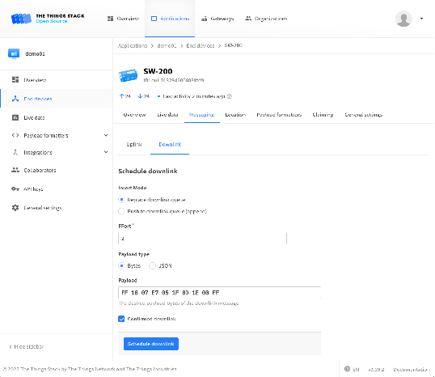Image resolution: width=435 pixels, height=377 pixels.
Task: Switch to the device Payload formatters tab
Action: click(279, 115)
